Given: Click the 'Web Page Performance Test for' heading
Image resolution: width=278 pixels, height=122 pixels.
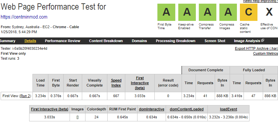Looking at the screenshot, I should 53,7.
